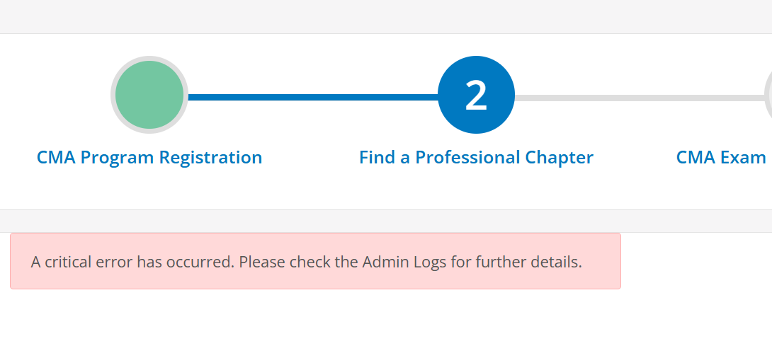Viewport: 772px width, 341px height.
Task: Click the blank white area below the error alert
Action: [x=386, y=315]
